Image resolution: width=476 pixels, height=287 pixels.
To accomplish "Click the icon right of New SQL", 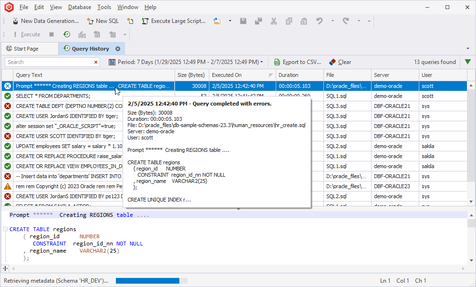I will [x=130, y=21].
